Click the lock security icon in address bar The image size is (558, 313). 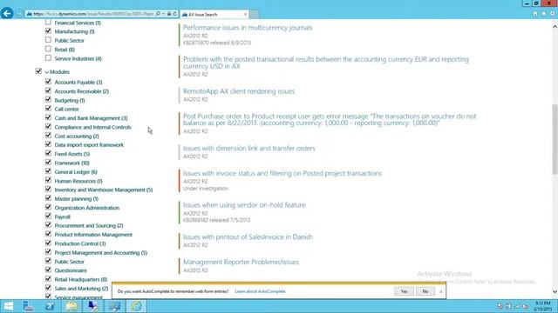tap(169, 14)
